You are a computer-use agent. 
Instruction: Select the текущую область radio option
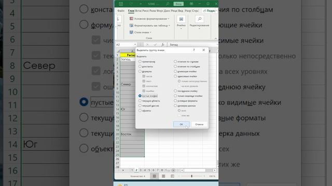(140, 101)
